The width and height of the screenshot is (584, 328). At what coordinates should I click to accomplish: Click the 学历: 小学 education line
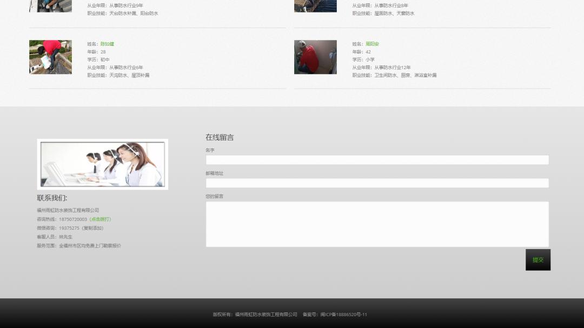click(x=363, y=59)
